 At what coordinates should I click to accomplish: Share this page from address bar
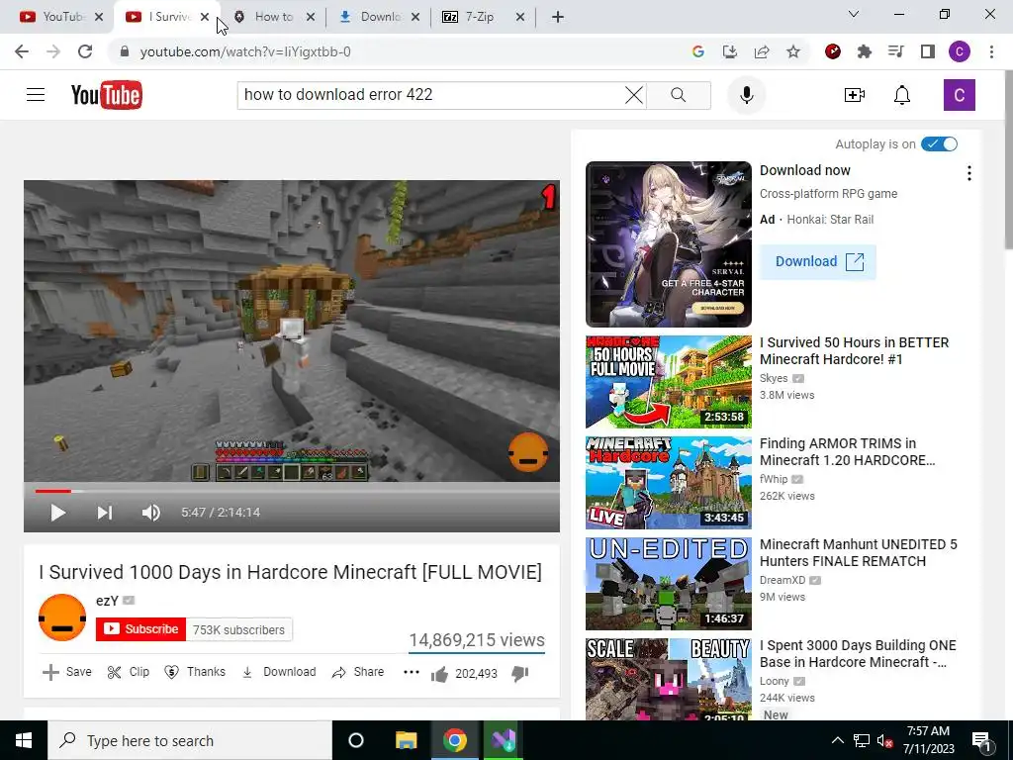[x=762, y=51]
